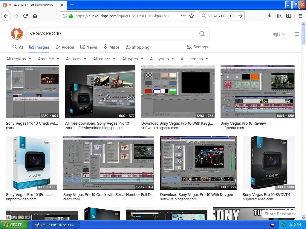Open the white Vegas Pro box 1000 × 1000 thumbnail
The height and width of the screenshot is (229, 306).
pos(32,163)
